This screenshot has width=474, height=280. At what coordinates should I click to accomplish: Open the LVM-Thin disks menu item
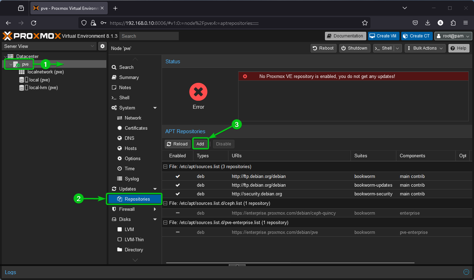coord(135,239)
